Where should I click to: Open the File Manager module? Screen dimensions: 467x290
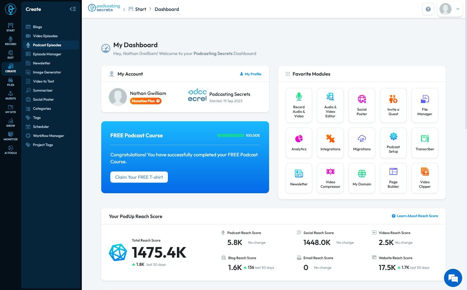[x=425, y=105]
